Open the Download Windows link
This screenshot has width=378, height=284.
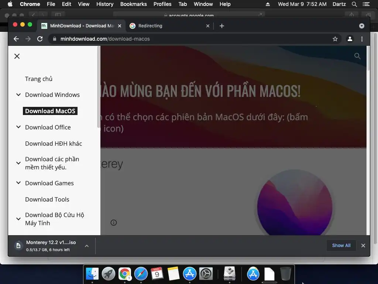(52, 95)
